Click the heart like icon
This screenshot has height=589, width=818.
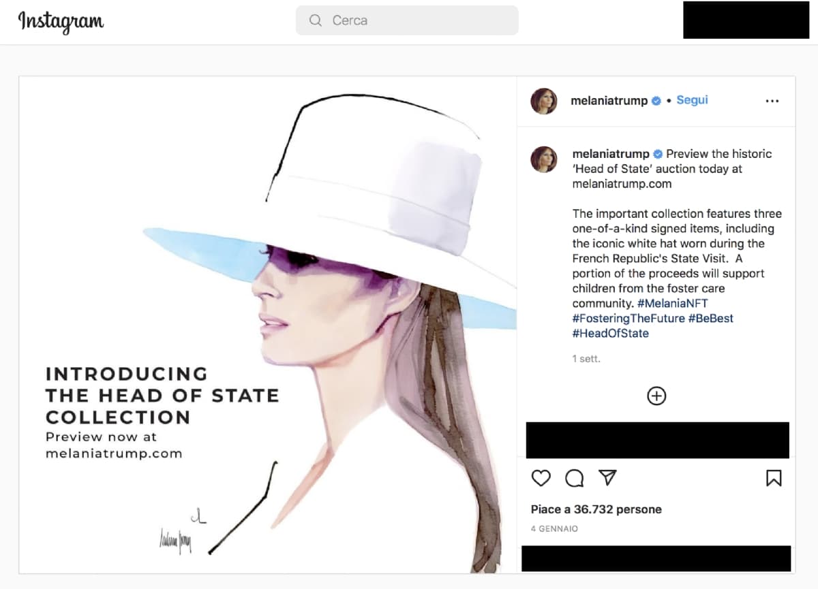point(541,478)
